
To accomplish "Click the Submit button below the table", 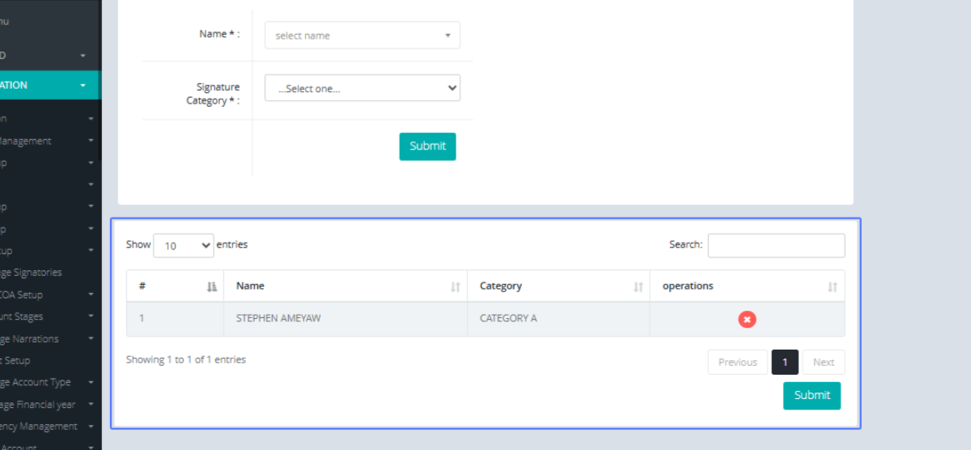I will [812, 396].
